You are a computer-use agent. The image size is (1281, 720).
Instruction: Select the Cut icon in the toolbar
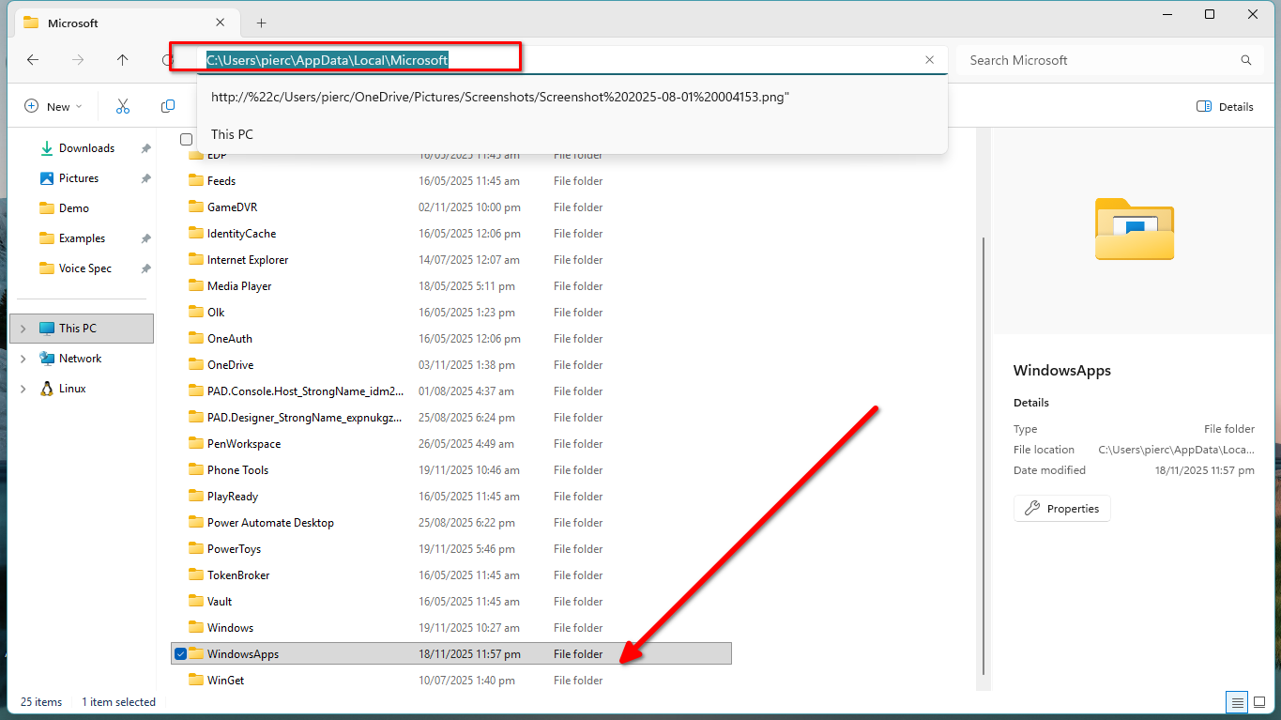coord(122,106)
